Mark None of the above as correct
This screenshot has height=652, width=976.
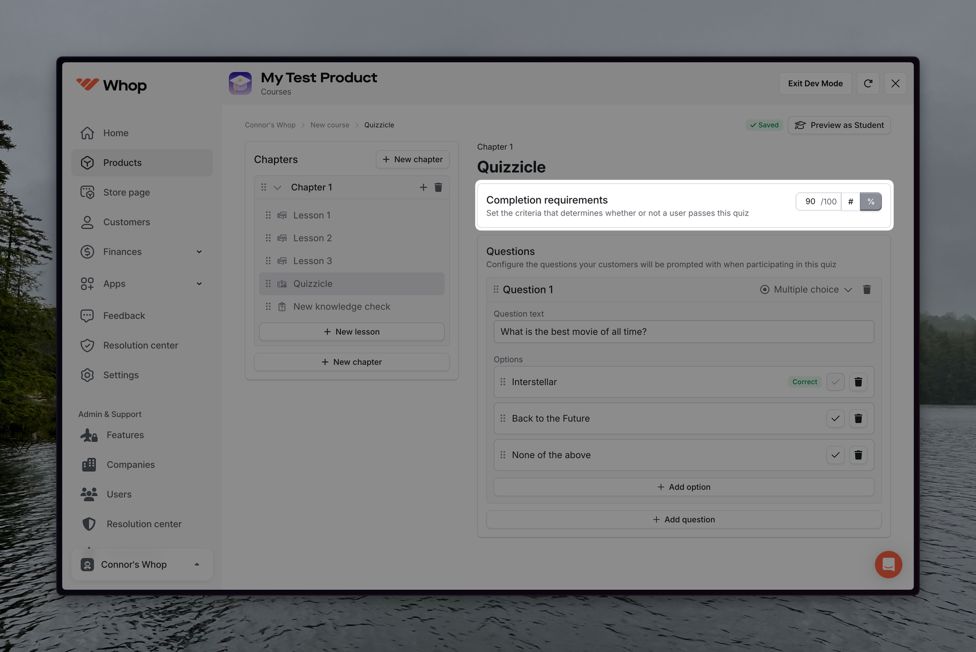(835, 455)
